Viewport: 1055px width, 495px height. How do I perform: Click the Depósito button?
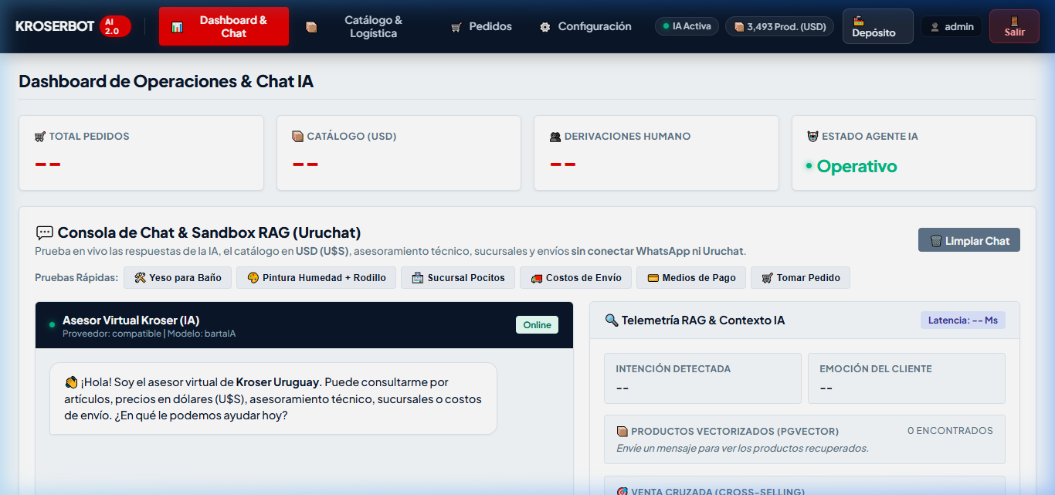click(877, 26)
